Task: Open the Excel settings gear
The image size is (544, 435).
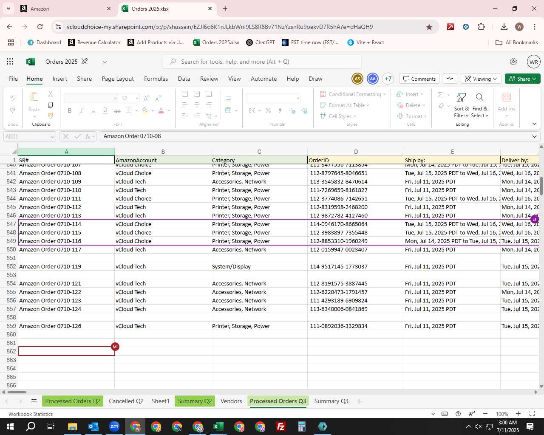Action: pos(513,62)
